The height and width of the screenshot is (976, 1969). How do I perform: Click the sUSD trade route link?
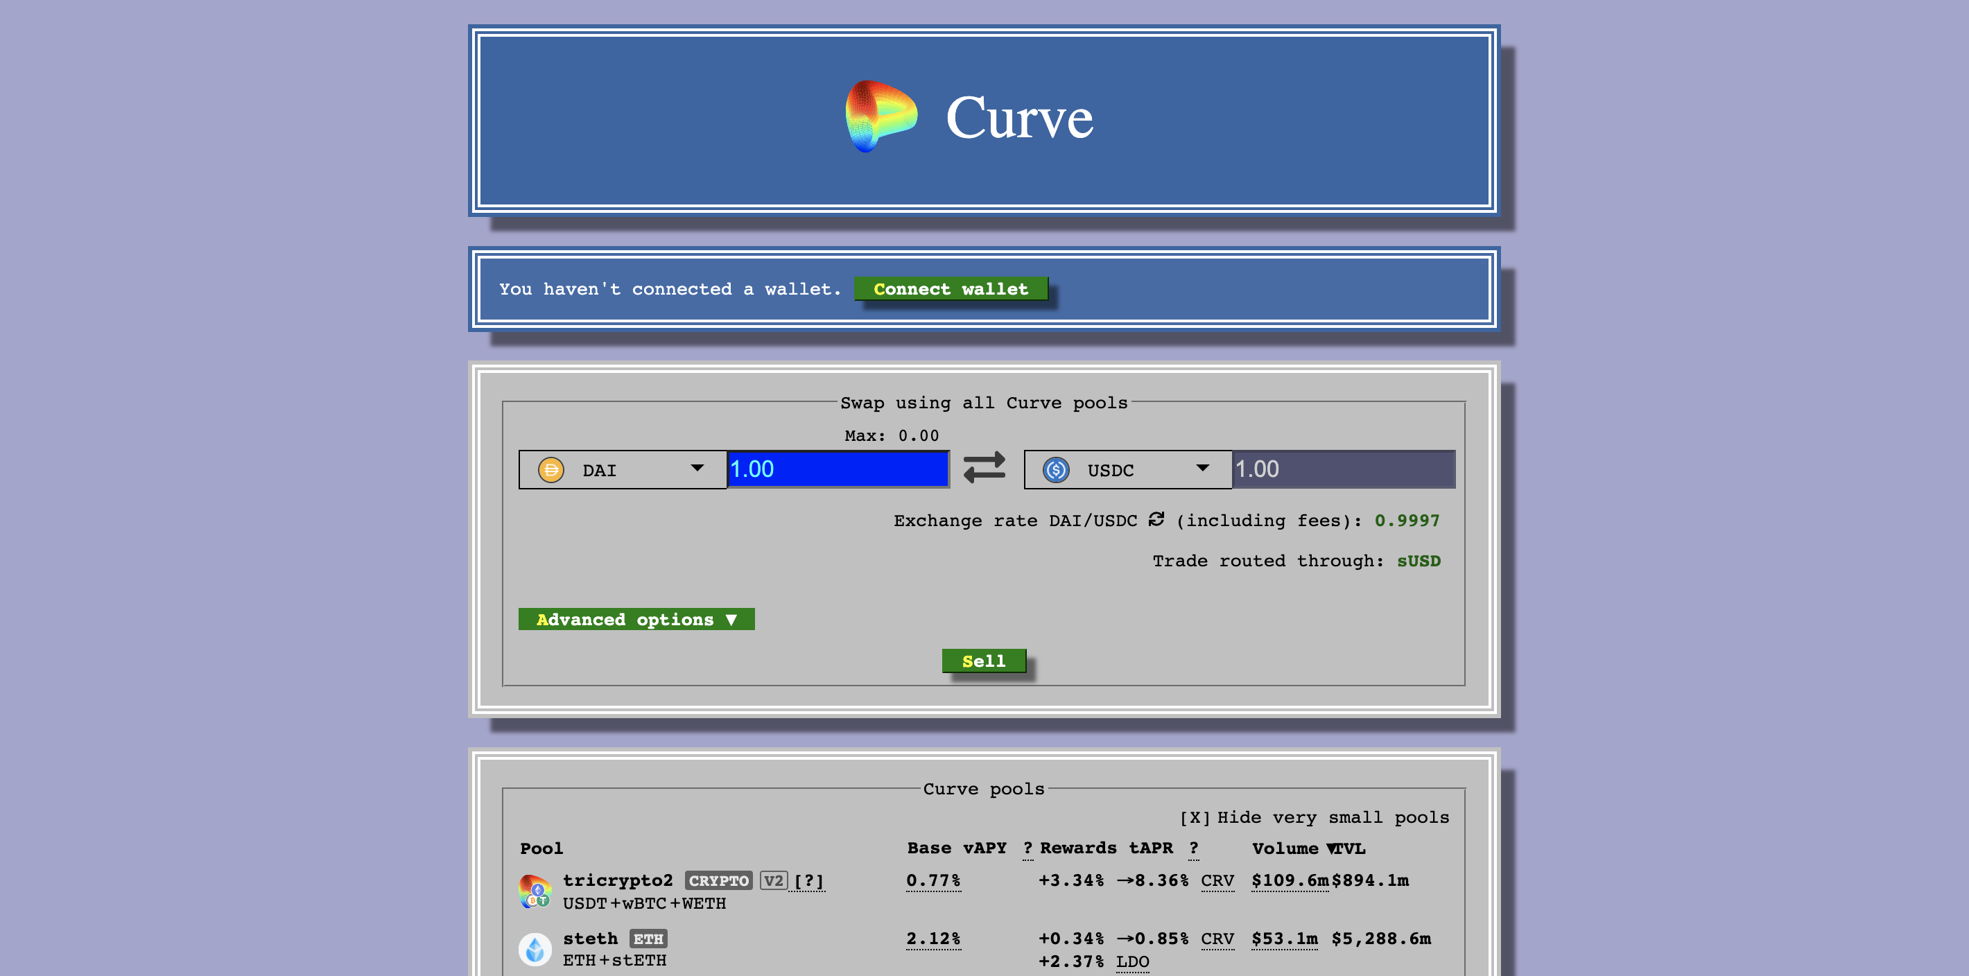(1418, 561)
